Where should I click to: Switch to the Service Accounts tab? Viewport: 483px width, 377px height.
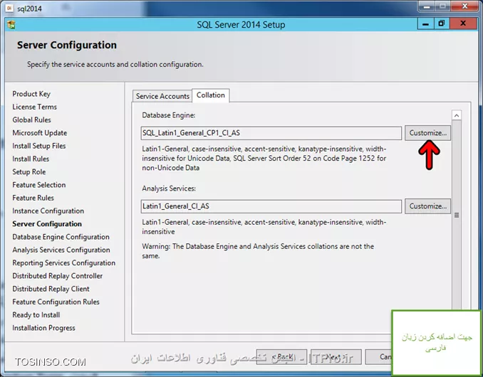162,96
